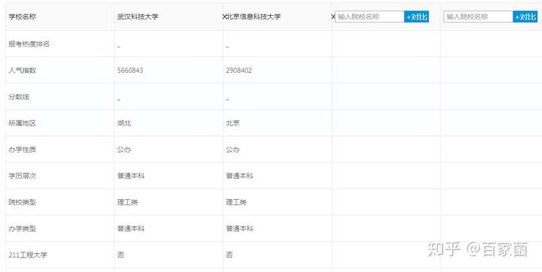This screenshot has width=542, height=272.
Task: Click 理工类 in the 北京信息科技大学 column
Action: 236,202
